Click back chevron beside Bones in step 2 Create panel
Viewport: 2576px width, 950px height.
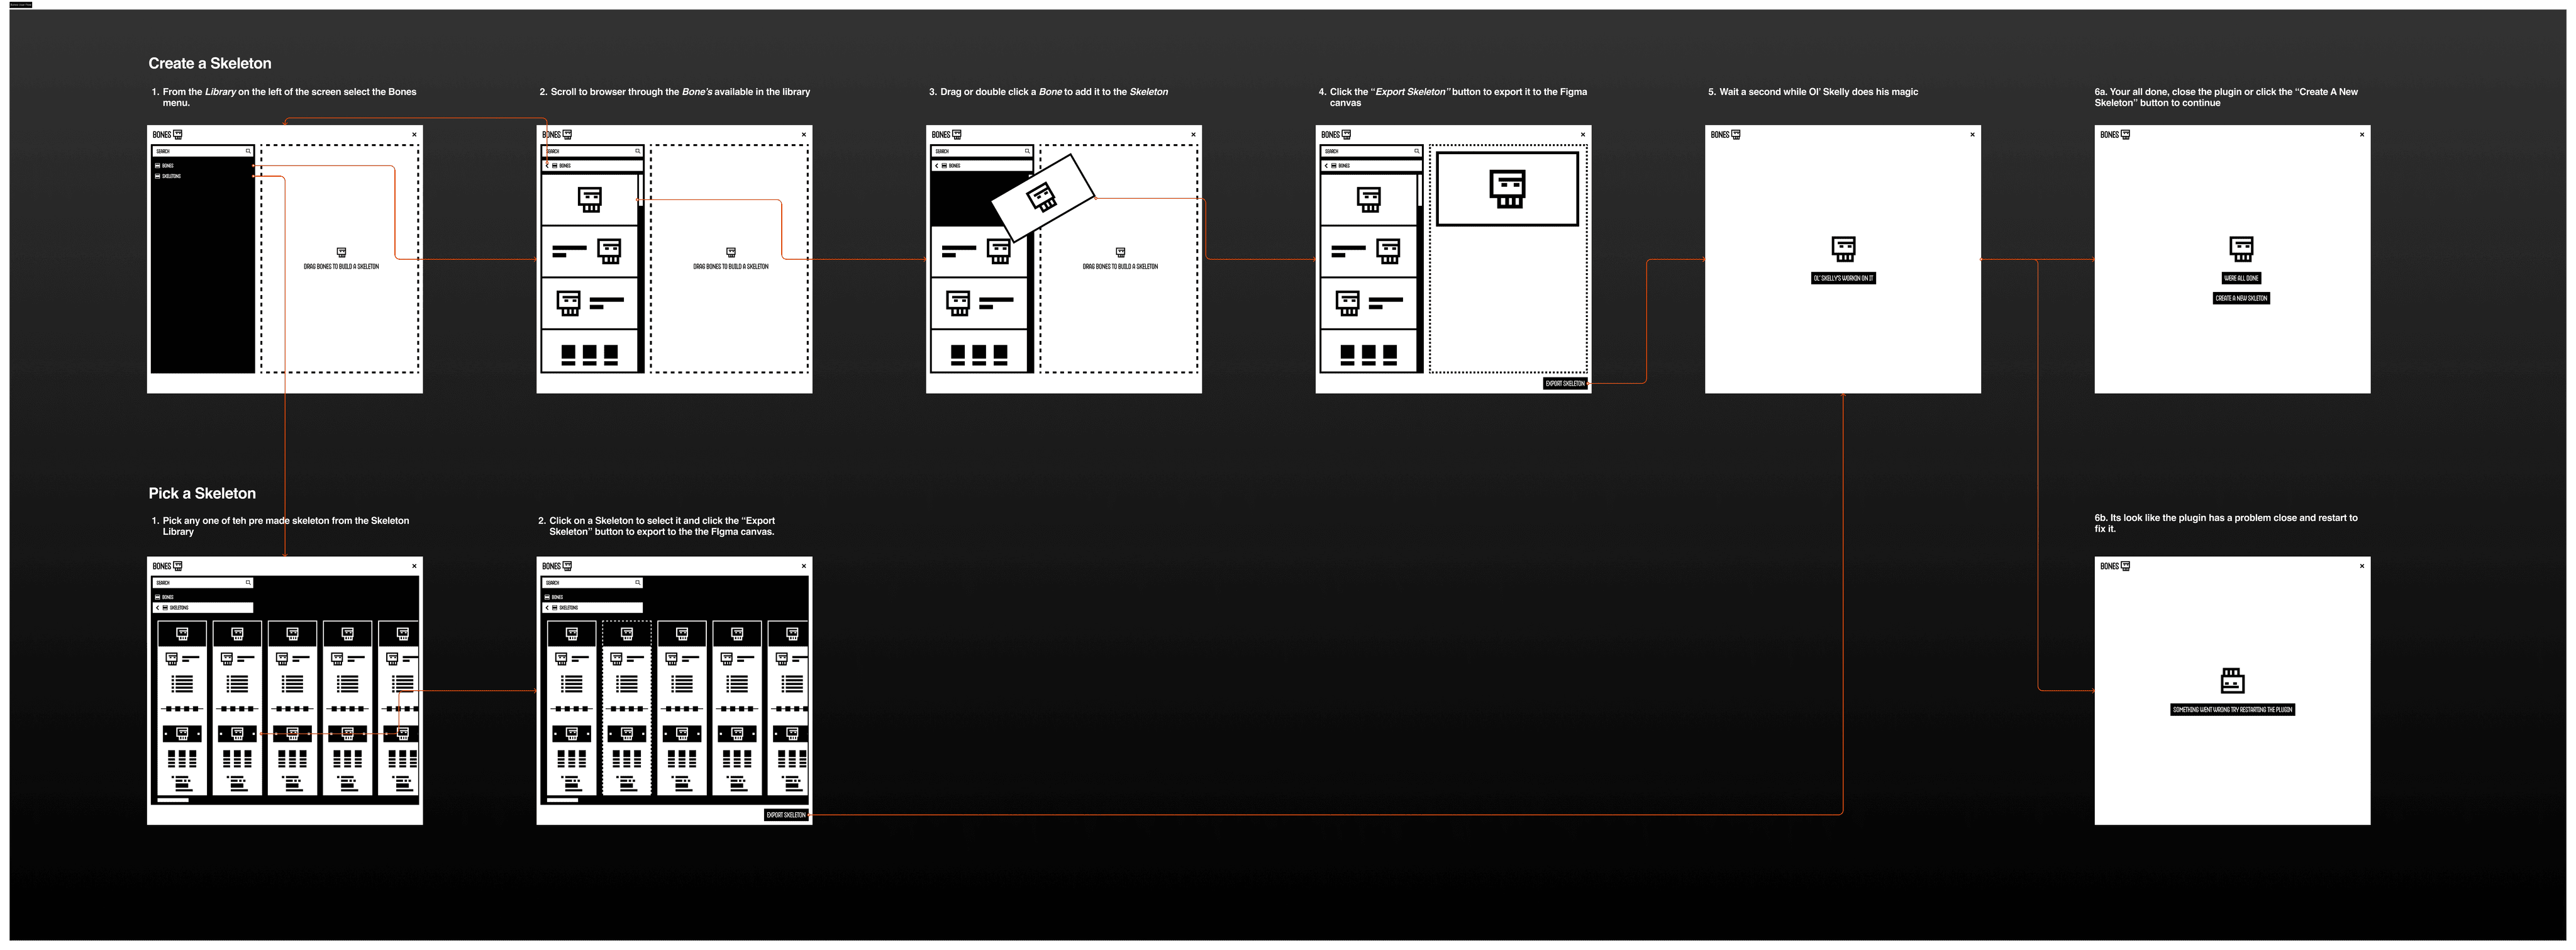click(547, 165)
